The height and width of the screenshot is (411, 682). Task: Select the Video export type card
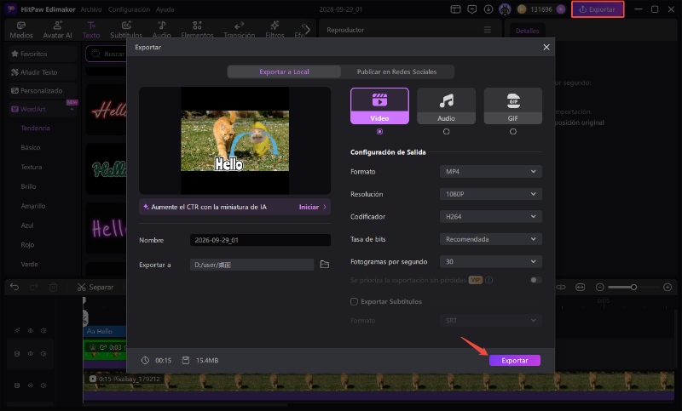coord(379,106)
